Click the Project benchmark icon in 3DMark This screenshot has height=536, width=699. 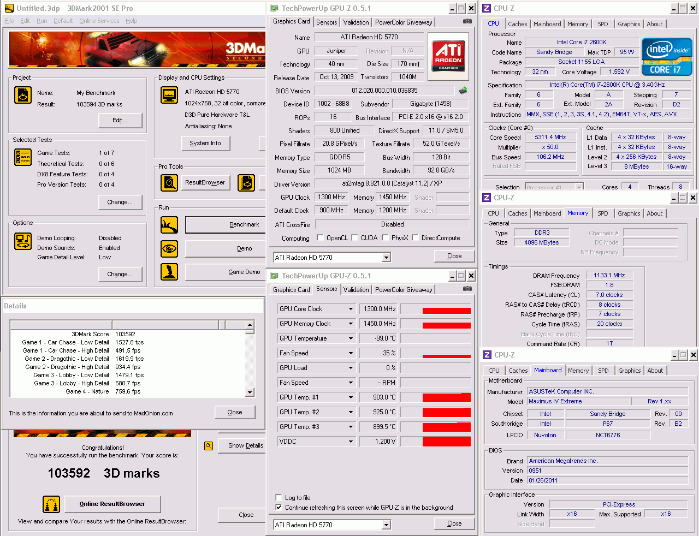(23, 95)
